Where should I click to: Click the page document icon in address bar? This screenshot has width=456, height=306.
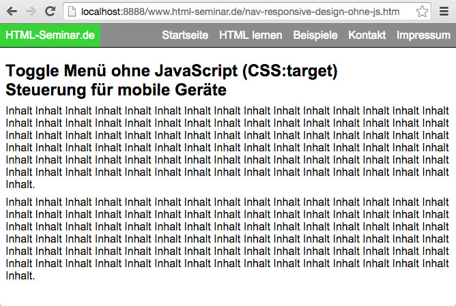72,12
